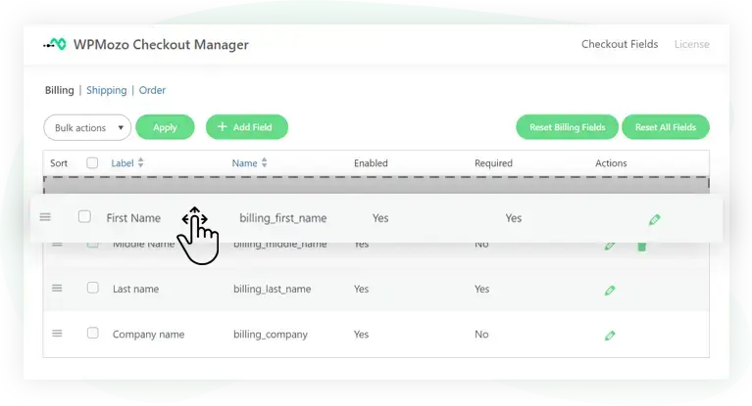
Task: Open the Checkout Fields menu item
Action: coord(620,44)
